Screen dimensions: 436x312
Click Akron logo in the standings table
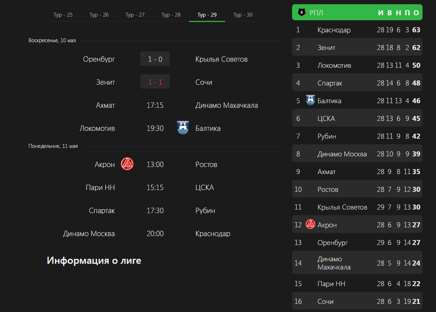(311, 224)
